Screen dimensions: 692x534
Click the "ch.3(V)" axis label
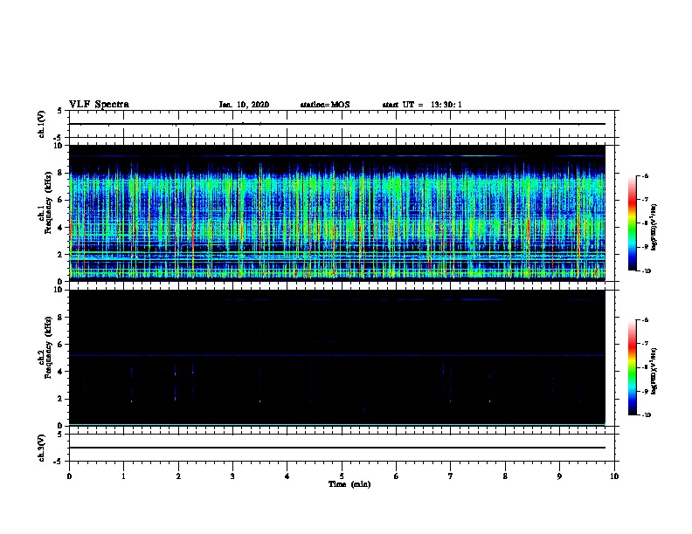click(41, 448)
